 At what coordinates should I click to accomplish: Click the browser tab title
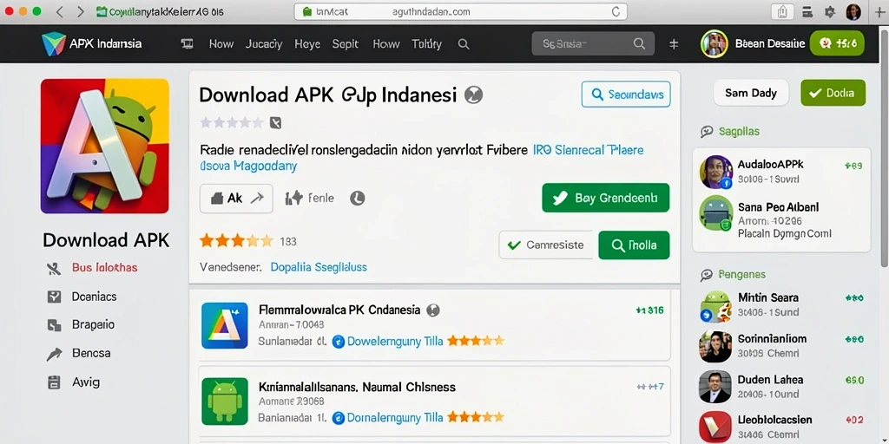(x=160, y=12)
